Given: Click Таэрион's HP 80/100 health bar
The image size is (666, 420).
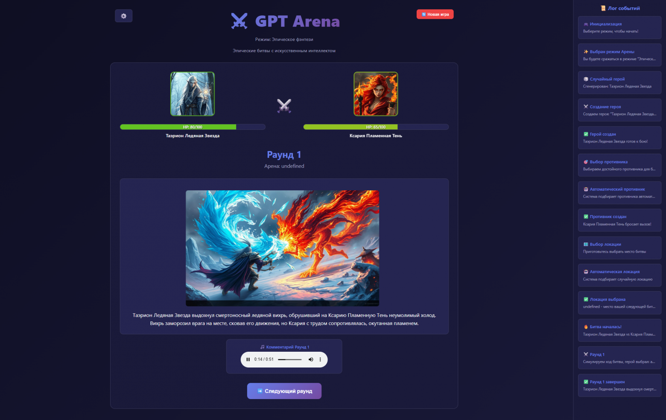Looking at the screenshot, I should [193, 127].
